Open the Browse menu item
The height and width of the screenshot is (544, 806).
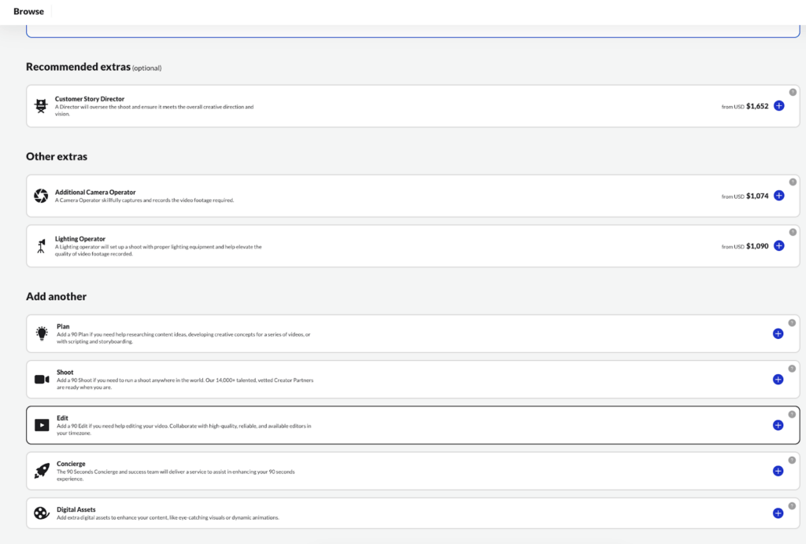pyautogui.click(x=29, y=12)
